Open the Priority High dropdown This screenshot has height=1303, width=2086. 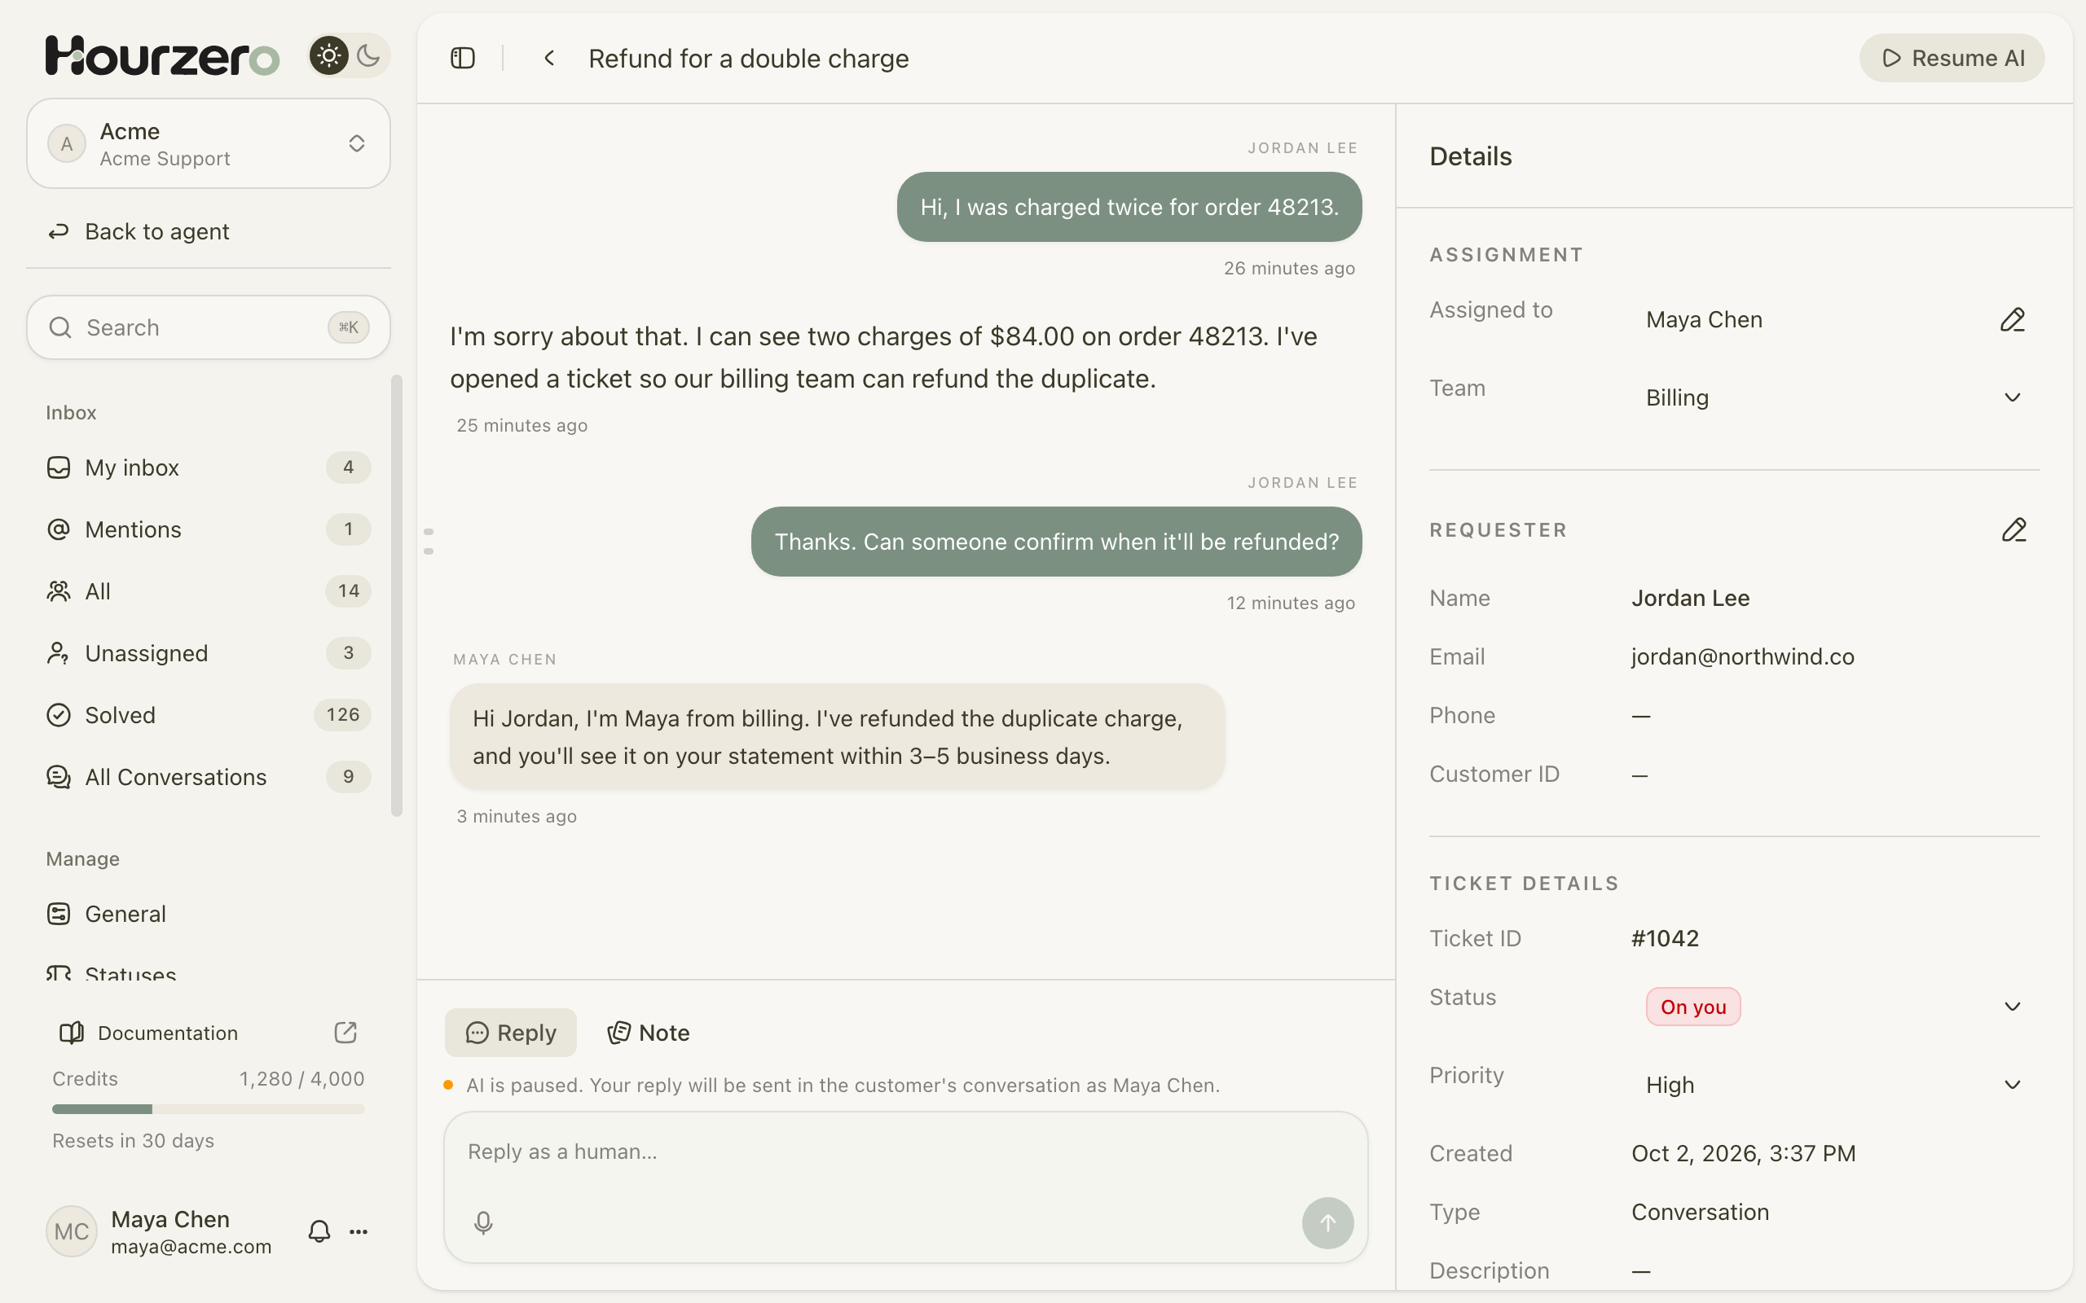click(1835, 1085)
